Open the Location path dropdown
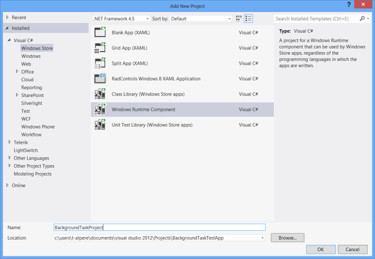 coord(262,238)
